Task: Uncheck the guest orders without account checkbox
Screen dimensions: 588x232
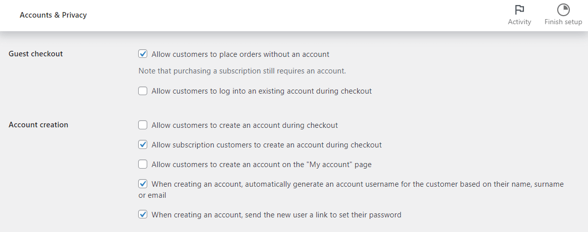Action: click(143, 54)
